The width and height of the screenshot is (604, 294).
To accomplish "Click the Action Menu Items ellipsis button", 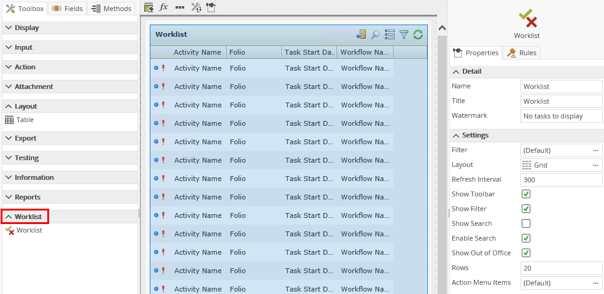I will (x=595, y=283).
